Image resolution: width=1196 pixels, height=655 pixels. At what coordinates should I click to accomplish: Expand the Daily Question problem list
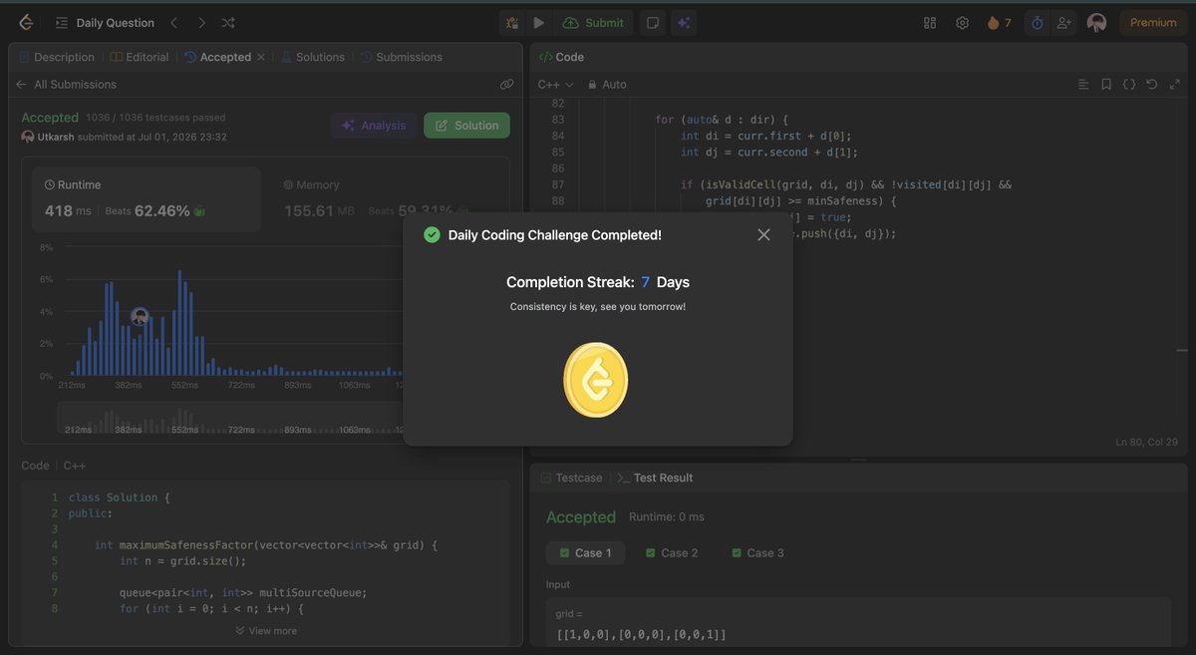[106, 22]
